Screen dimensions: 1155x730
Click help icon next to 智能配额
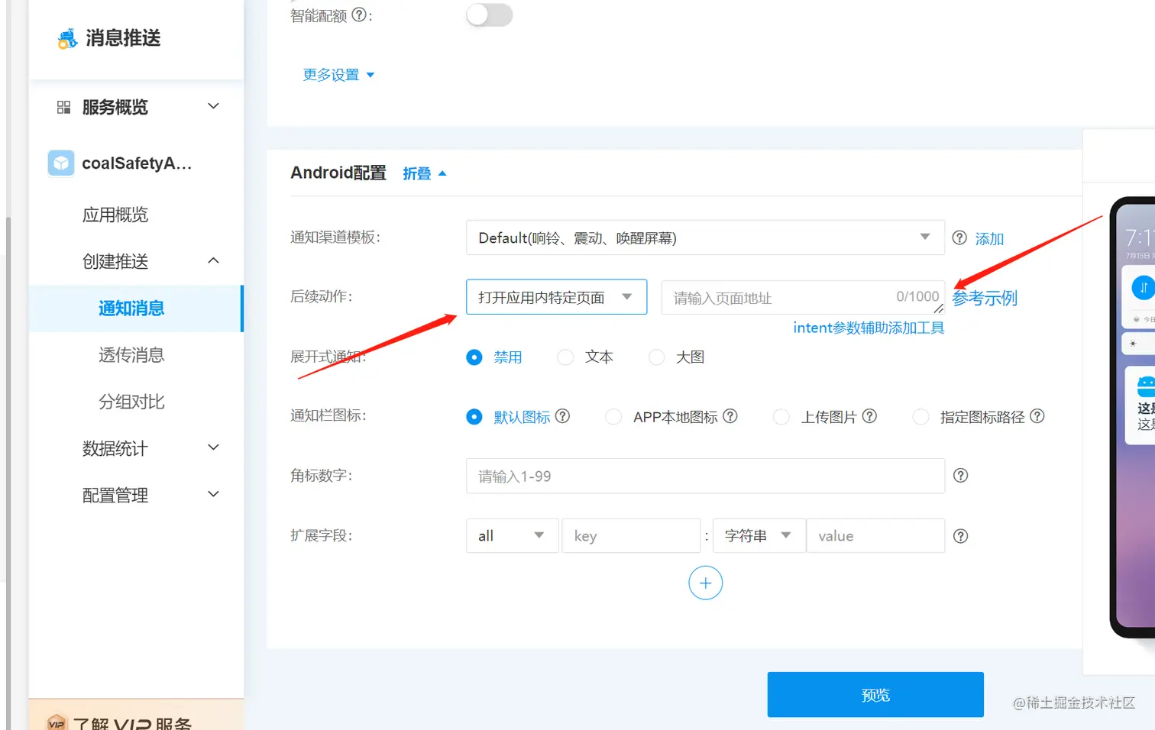(x=358, y=15)
